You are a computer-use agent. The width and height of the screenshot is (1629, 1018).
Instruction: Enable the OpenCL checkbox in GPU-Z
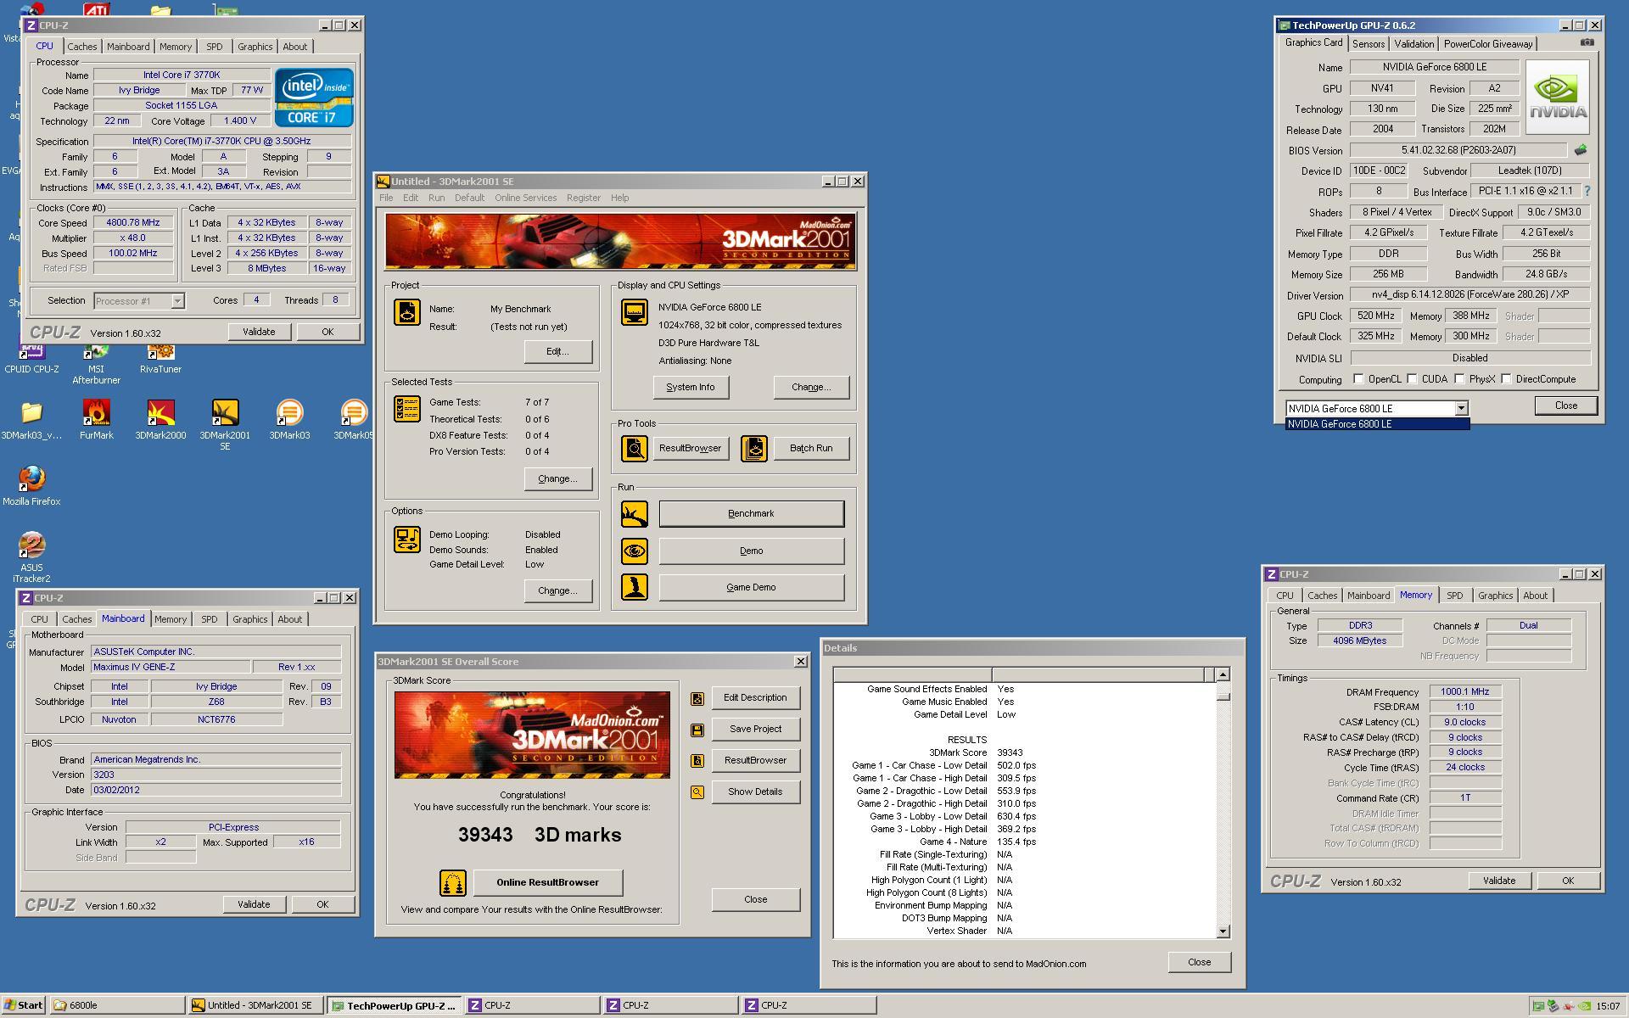[x=1358, y=379]
